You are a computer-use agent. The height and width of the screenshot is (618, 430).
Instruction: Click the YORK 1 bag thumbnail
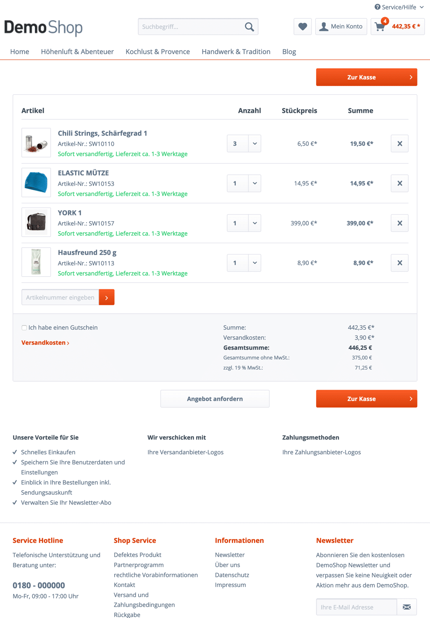(36, 222)
